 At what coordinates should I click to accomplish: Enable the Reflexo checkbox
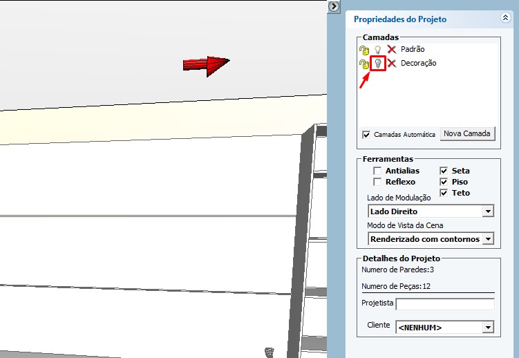coord(377,182)
